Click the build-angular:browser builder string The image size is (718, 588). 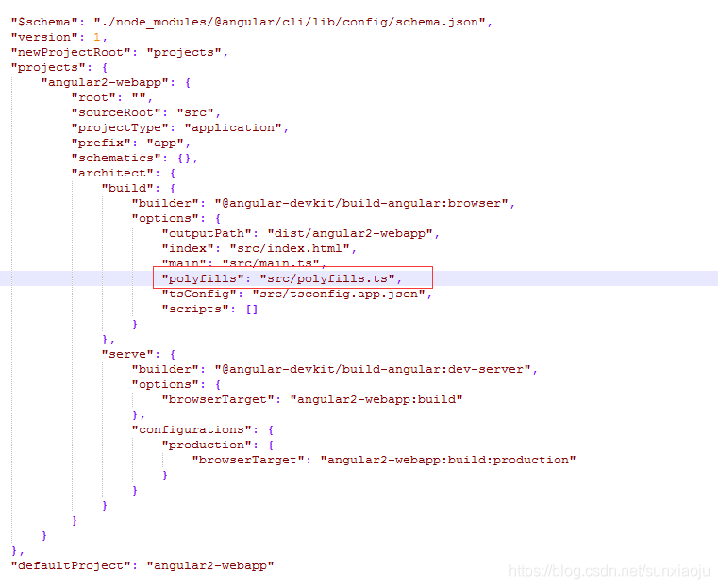pyautogui.click(x=361, y=203)
